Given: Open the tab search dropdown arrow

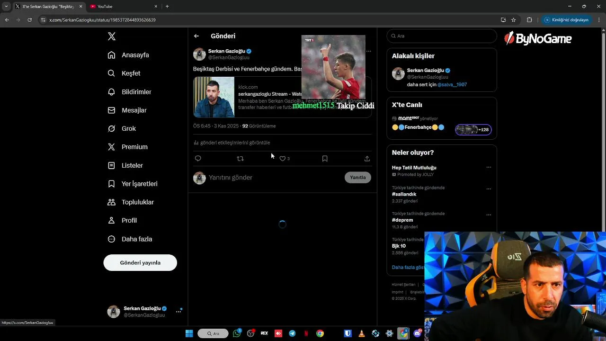Looking at the screenshot, I should [x=6, y=7].
